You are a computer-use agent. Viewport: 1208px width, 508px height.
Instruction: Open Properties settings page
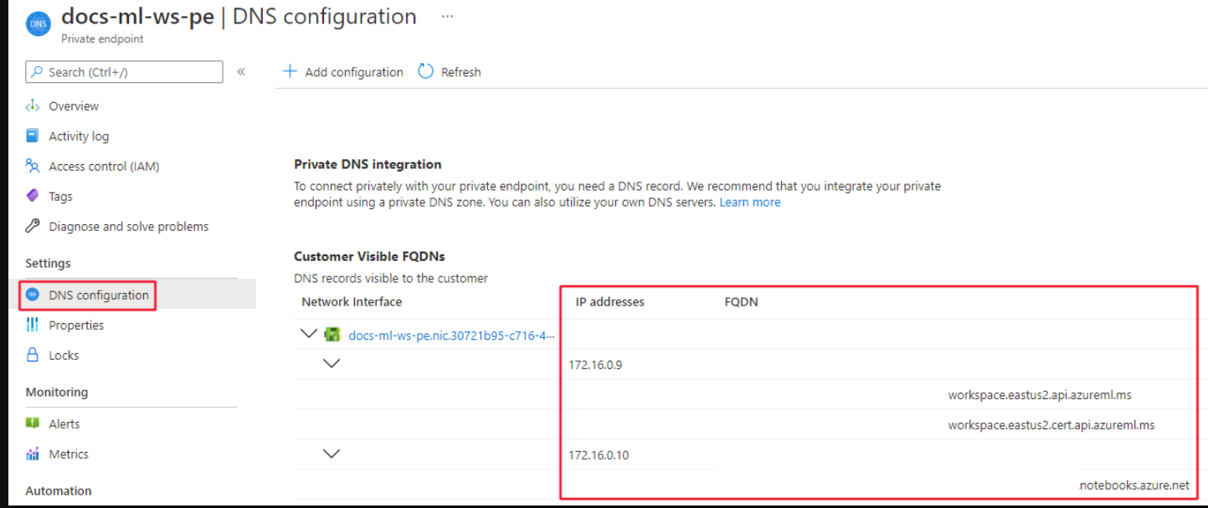[76, 326]
